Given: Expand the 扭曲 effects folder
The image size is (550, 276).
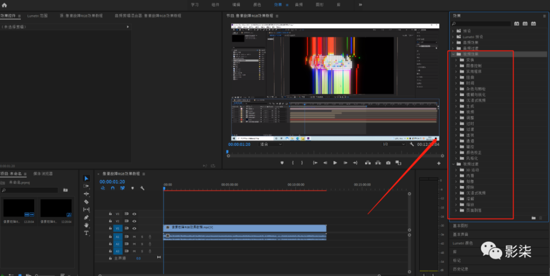Looking at the screenshot, I should pyautogui.click(x=456, y=77).
